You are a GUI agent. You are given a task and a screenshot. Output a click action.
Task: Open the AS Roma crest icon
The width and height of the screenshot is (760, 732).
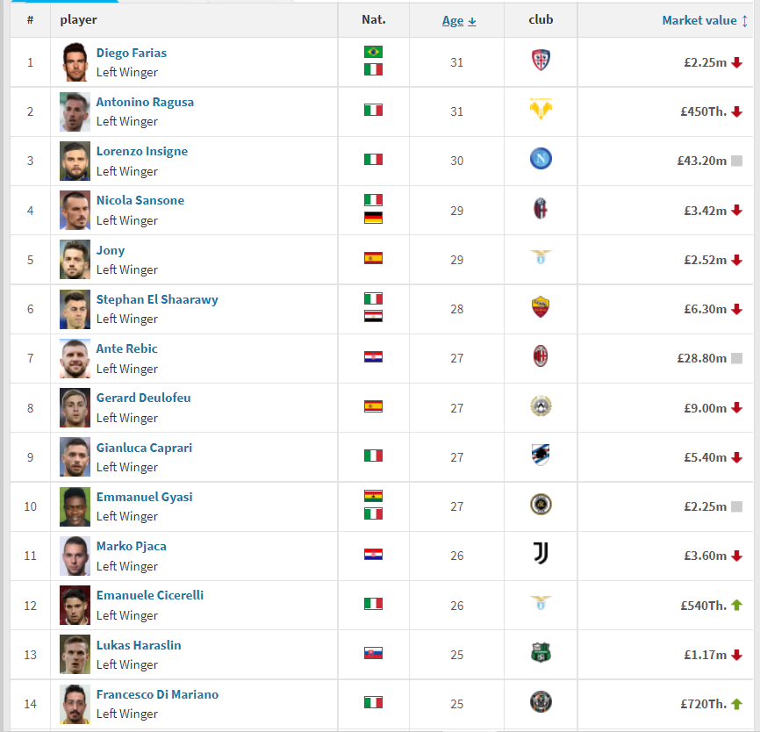(541, 307)
